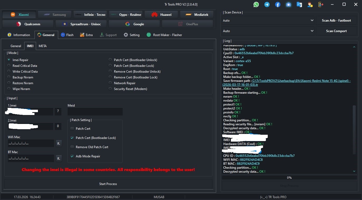This screenshot has height=200, width=362.
Task: Click Scan Adb - Fastboot button
Action: click(x=336, y=21)
